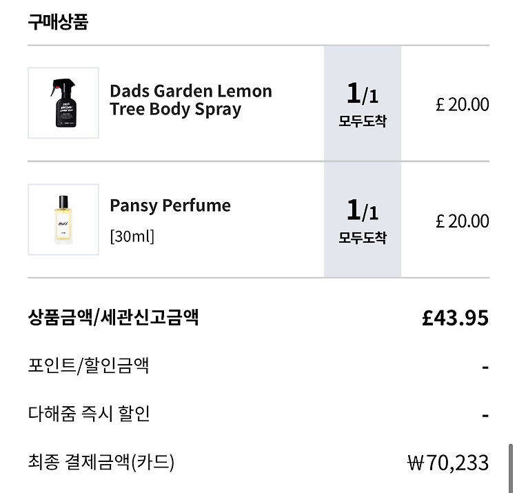Viewport: 517px width, 493px height.
Task: Click the Dads Garden Lemon Tree Body Spray title
Action: (191, 100)
